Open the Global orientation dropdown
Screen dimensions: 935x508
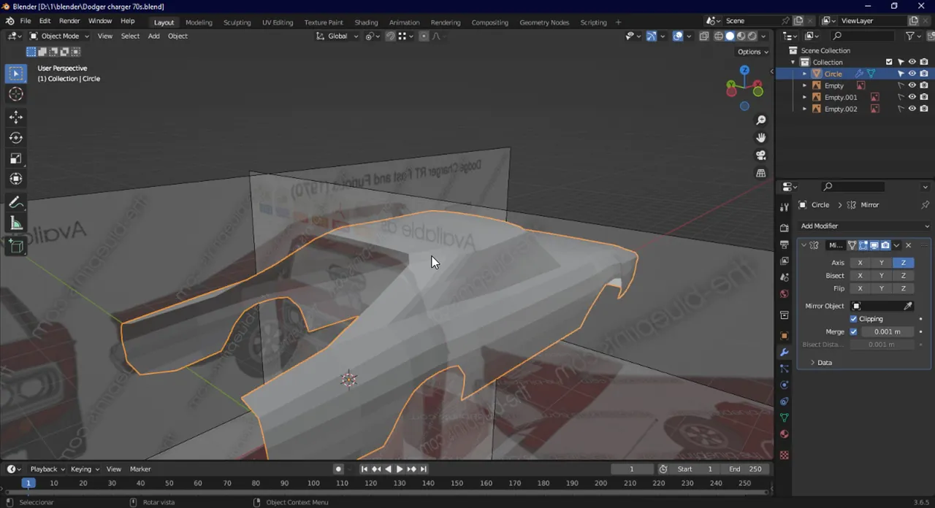coord(337,36)
